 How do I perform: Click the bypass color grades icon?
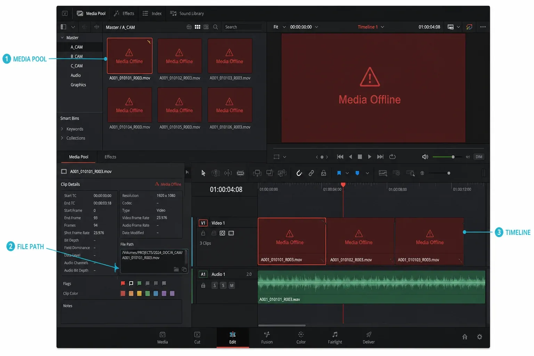pos(469,27)
